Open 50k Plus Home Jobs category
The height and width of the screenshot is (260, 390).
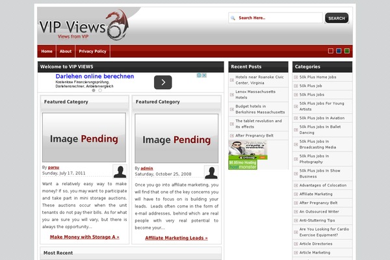click(x=318, y=77)
